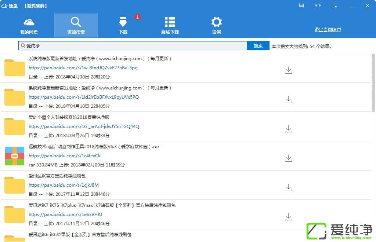Image resolution: width=376 pixels, height=242 pixels.
Task: Open the 离线下载 tab
Action: 170,26
